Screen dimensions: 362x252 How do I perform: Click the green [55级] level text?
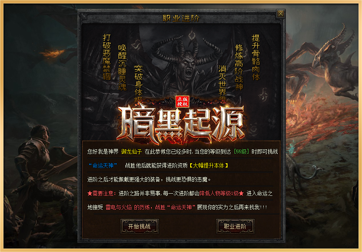click(x=241, y=152)
